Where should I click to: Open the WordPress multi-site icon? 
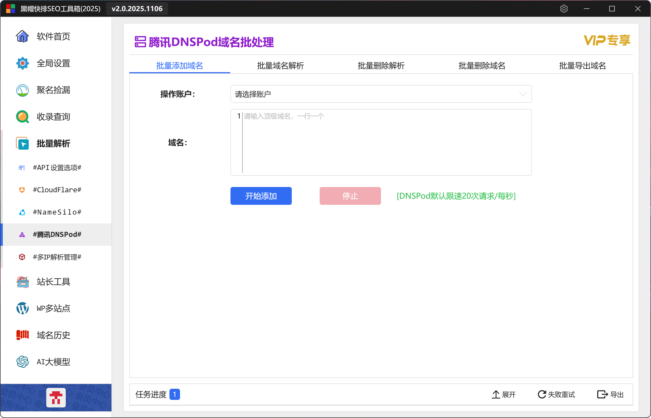click(22, 308)
